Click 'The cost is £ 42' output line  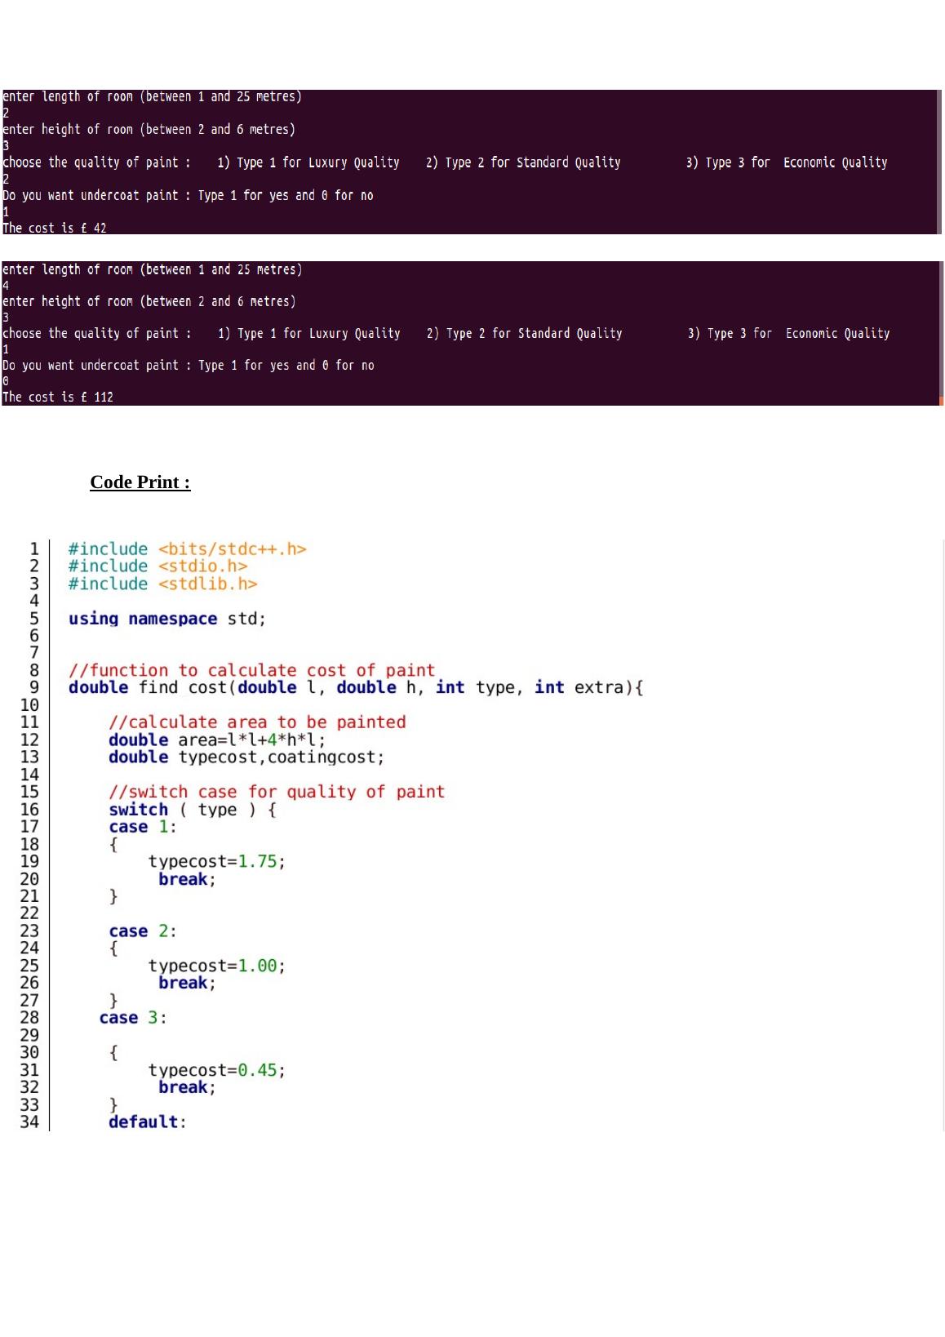[55, 228]
